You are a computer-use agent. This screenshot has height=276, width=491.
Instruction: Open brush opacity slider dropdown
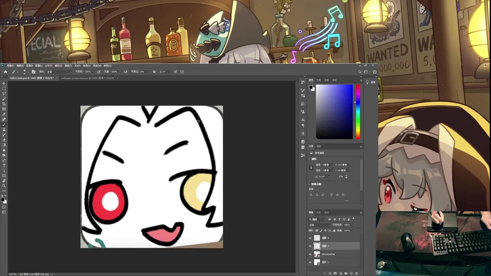tap(94, 72)
